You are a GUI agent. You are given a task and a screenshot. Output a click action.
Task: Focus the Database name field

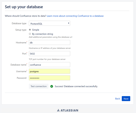tap(50, 65)
